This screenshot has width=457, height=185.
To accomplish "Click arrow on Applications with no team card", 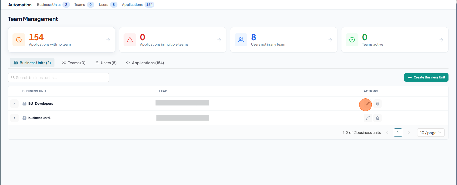I will 108,40.
